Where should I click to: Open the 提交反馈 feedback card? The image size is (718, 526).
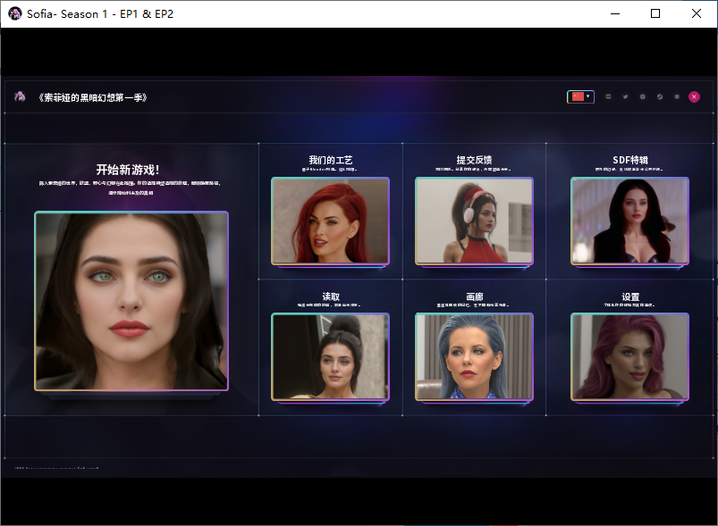pos(474,221)
